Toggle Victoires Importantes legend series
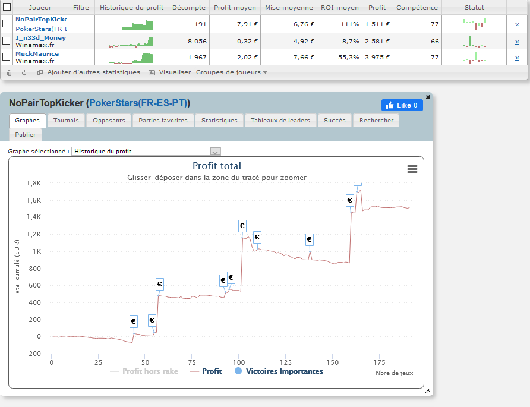The image size is (530, 407). click(279, 371)
